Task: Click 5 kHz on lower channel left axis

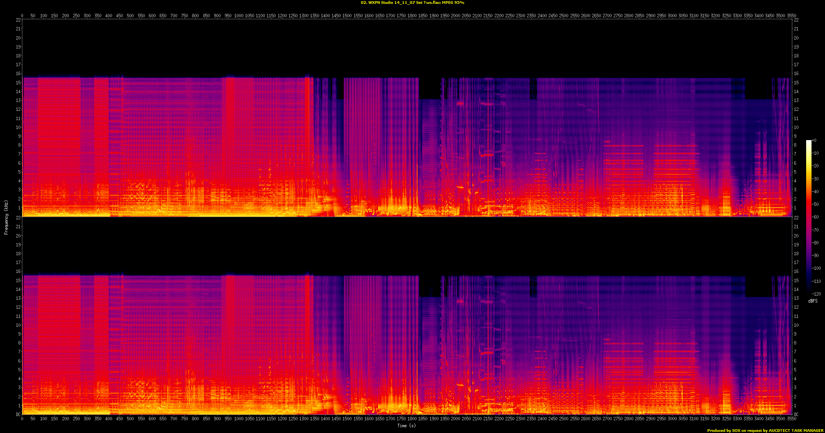Action: tap(19, 370)
